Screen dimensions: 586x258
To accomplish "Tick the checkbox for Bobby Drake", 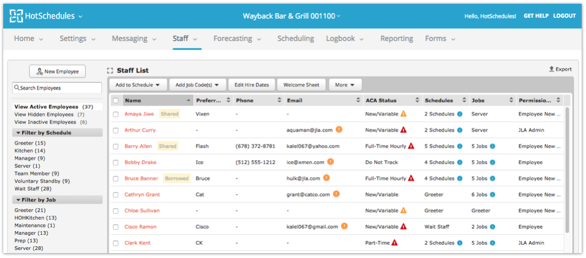I will click(x=116, y=163).
